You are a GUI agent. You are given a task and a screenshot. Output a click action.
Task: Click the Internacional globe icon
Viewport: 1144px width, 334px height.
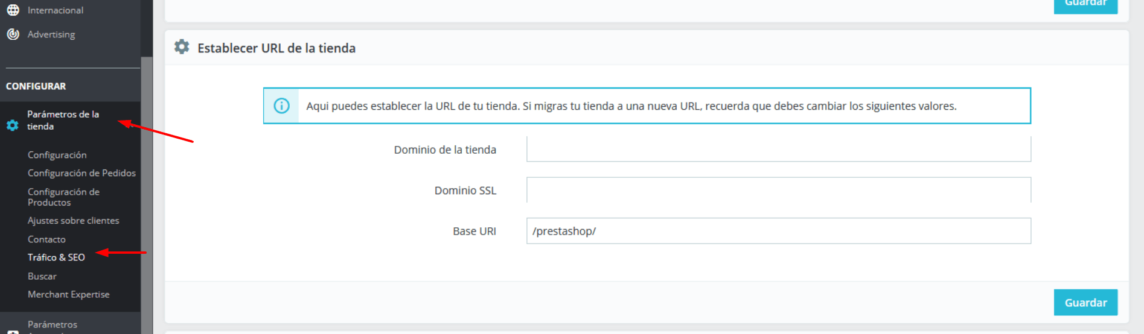[13, 10]
